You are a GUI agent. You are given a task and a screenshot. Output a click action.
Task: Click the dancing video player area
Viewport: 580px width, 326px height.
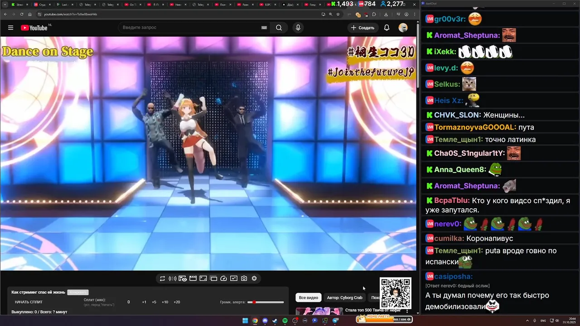tap(208, 153)
